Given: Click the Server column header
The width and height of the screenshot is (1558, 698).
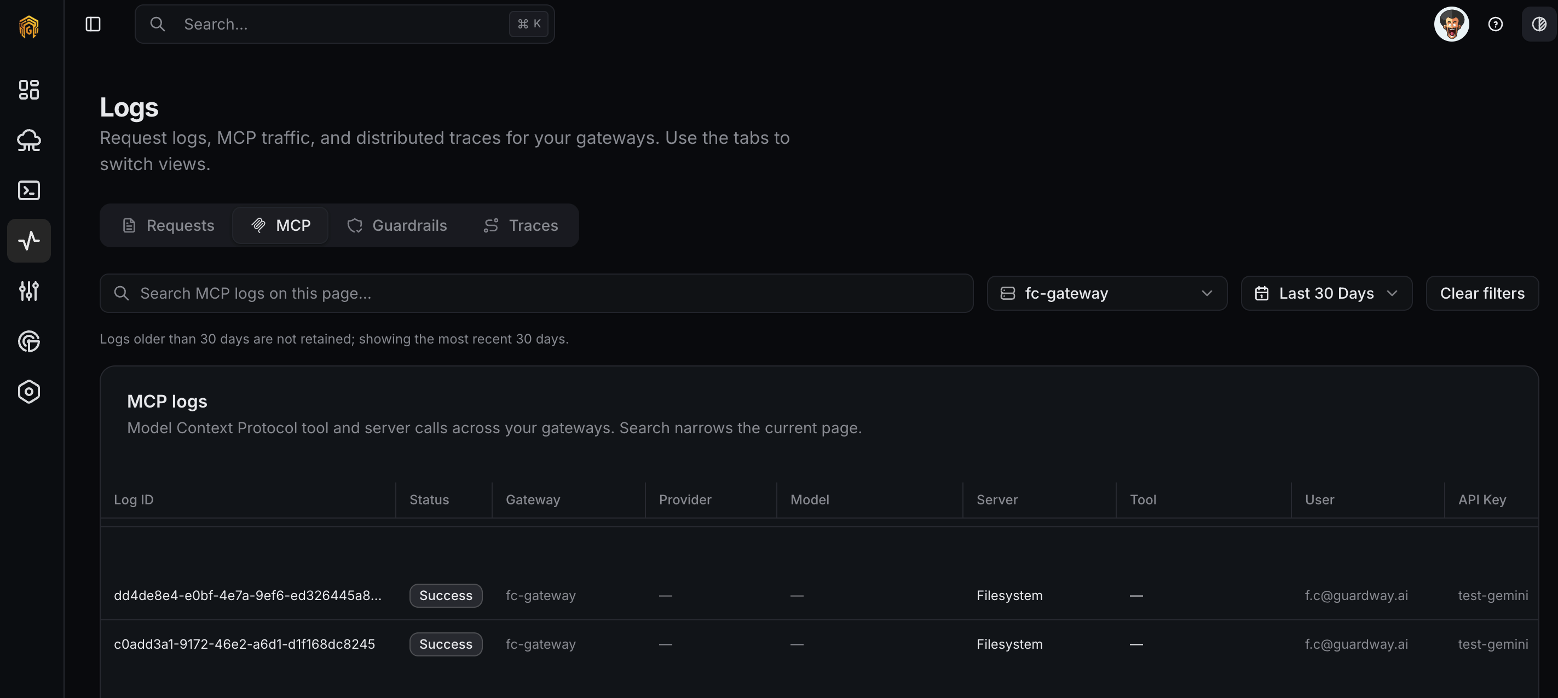Looking at the screenshot, I should click(x=997, y=500).
